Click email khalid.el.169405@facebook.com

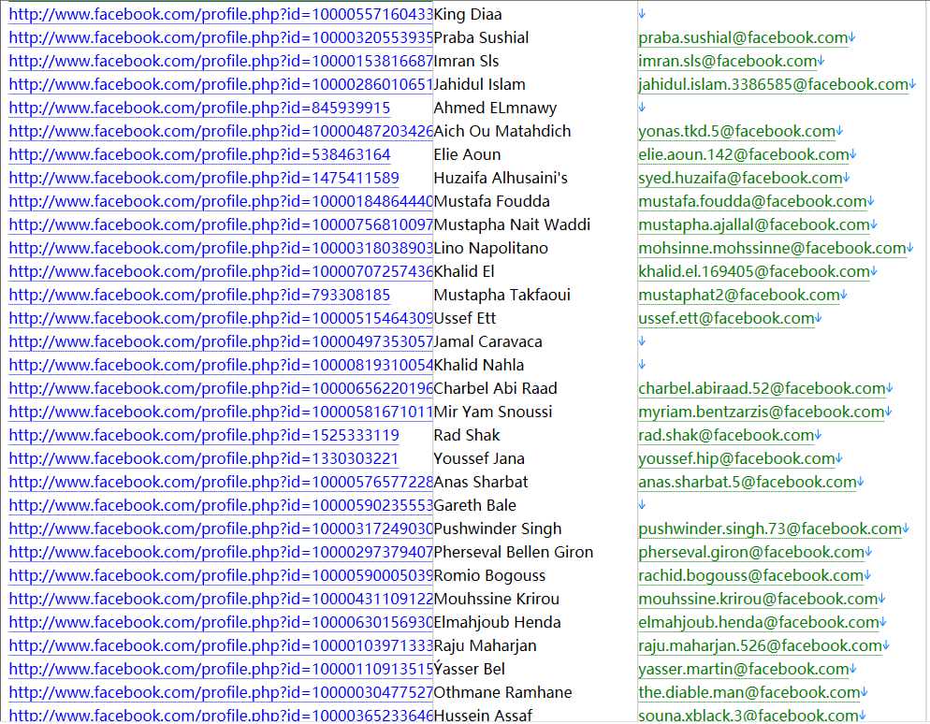pos(754,271)
